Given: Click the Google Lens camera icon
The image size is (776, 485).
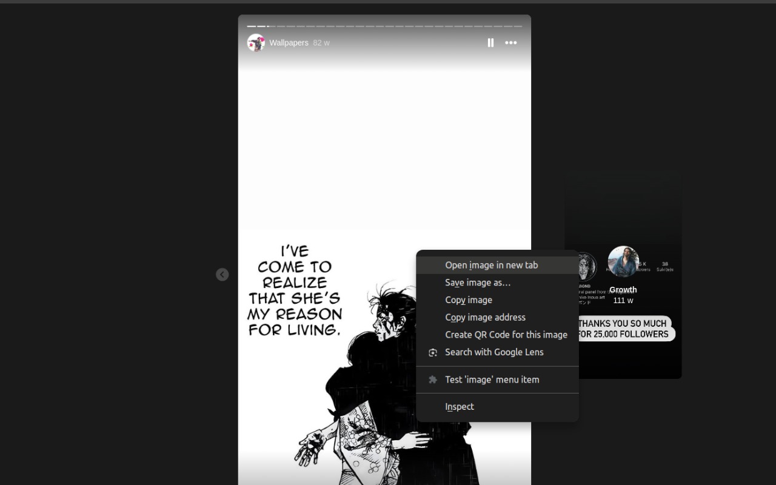Looking at the screenshot, I should (433, 352).
